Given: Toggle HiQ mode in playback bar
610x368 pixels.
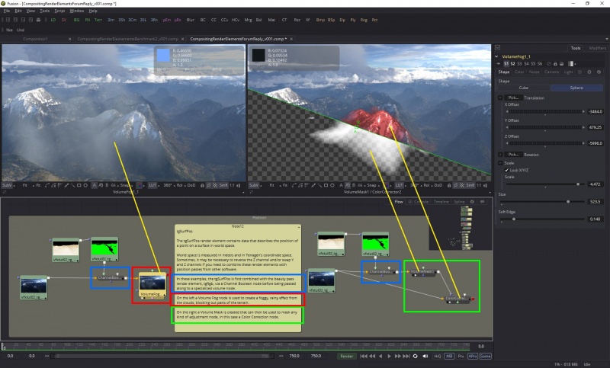Looking at the screenshot, I should [438, 356].
